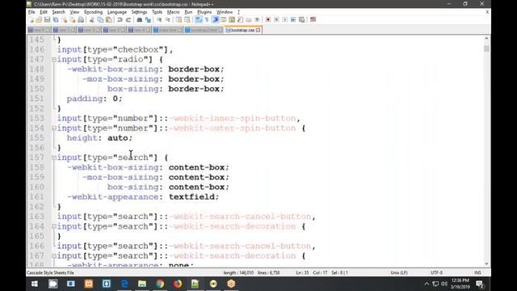Viewport: 517px width, 291px height.
Task: Click the Stop Recording macro icon
Action: [276, 19]
